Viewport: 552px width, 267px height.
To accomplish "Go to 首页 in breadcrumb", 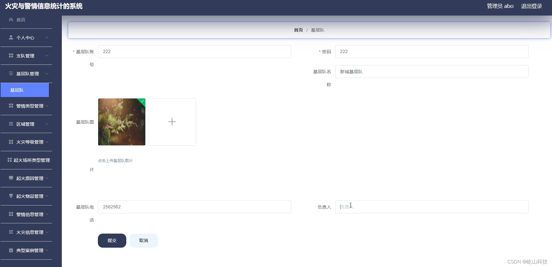I will 298,30.
